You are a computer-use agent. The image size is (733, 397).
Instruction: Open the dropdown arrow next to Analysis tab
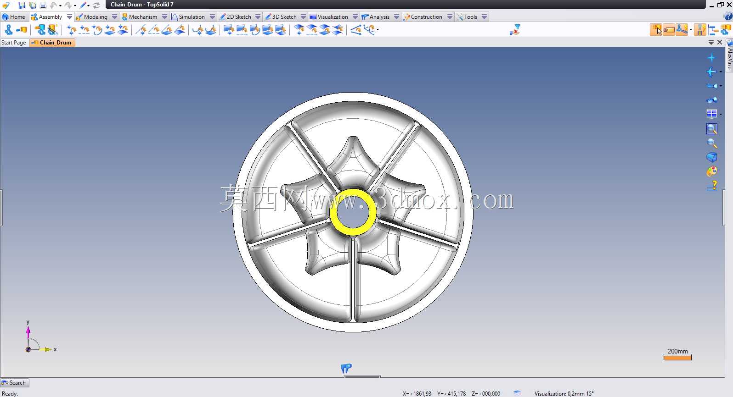[396, 17]
